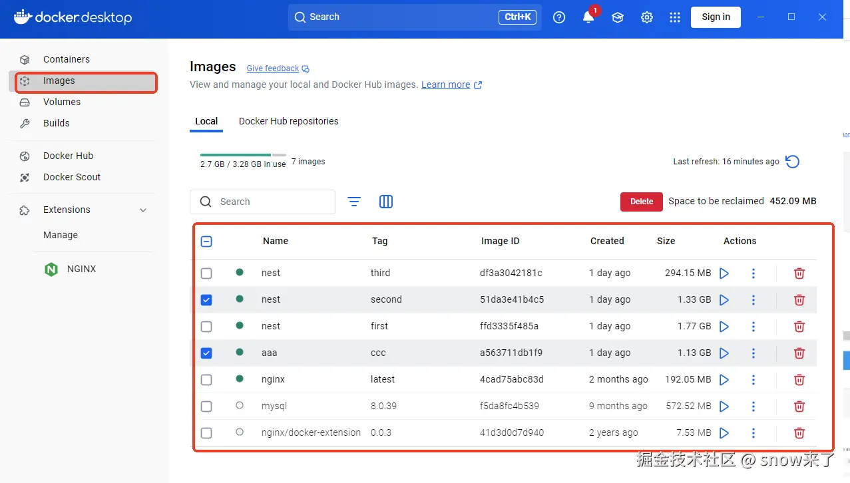850x483 pixels.
Task: Run the aaa ccc image
Action: [724, 353]
